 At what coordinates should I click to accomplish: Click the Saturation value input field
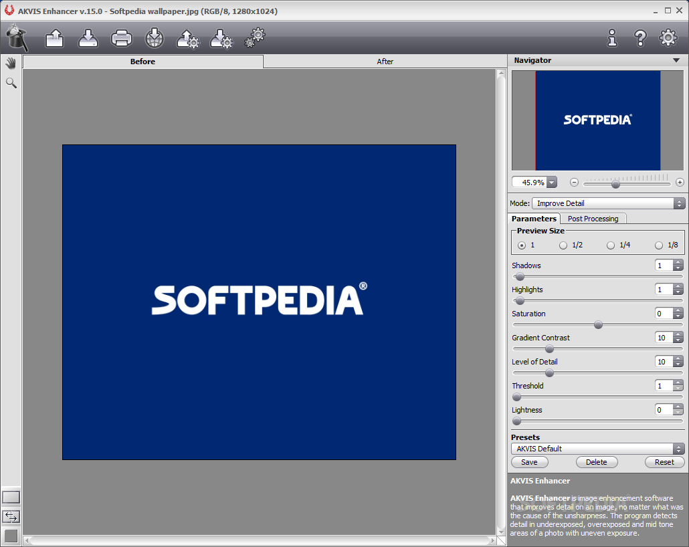point(664,314)
